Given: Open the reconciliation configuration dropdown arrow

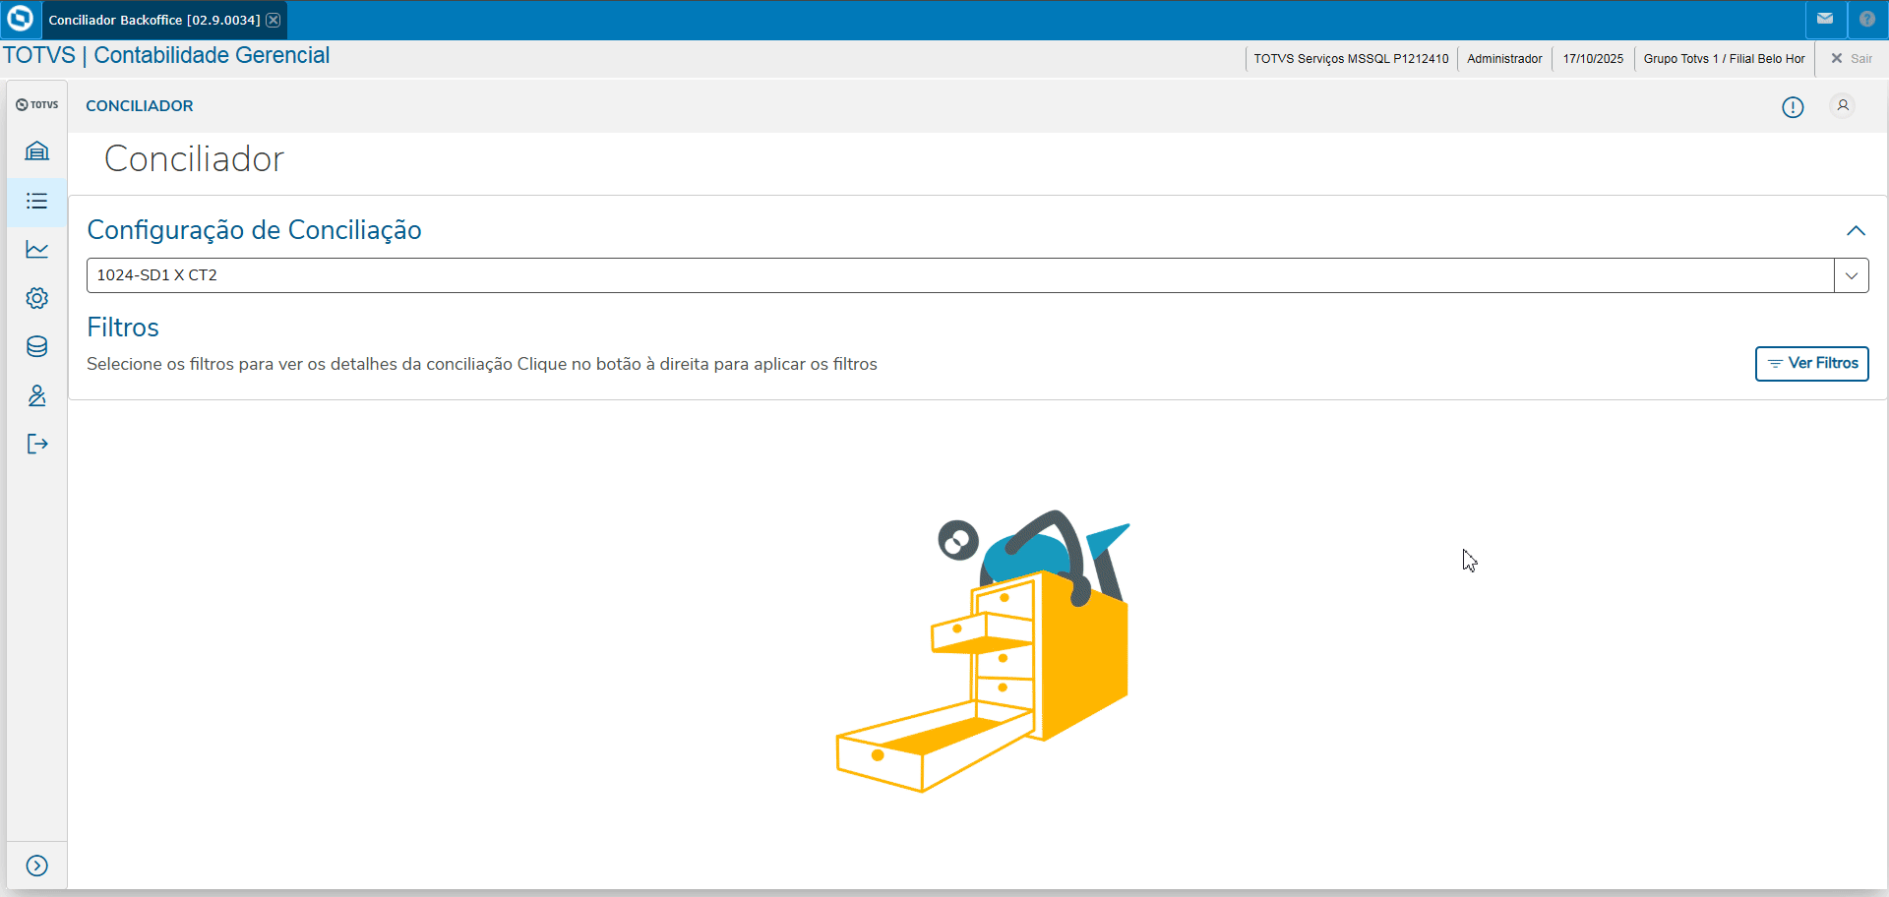Looking at the screenshot, I should (1852, 275).
